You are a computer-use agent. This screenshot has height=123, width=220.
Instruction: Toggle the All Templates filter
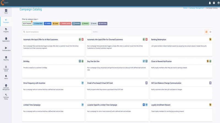[27, 24]
